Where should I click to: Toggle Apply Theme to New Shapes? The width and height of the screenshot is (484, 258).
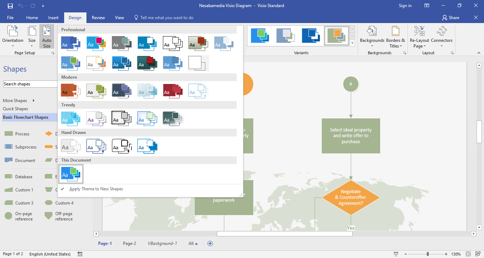(x=96, y=189)
